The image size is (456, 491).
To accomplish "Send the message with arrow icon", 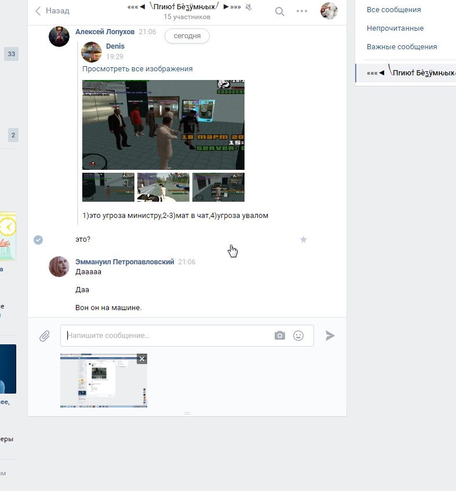I will [330, 336].
